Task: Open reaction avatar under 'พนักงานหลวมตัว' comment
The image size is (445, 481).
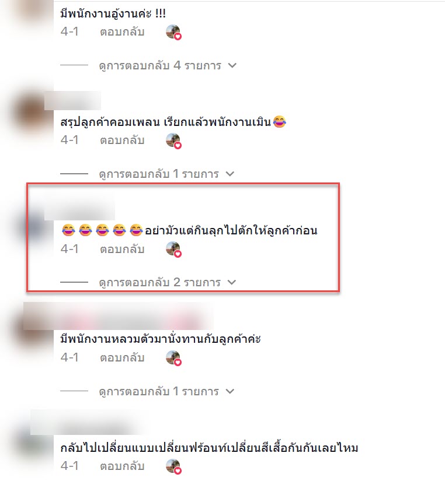Action: [173, 358]
